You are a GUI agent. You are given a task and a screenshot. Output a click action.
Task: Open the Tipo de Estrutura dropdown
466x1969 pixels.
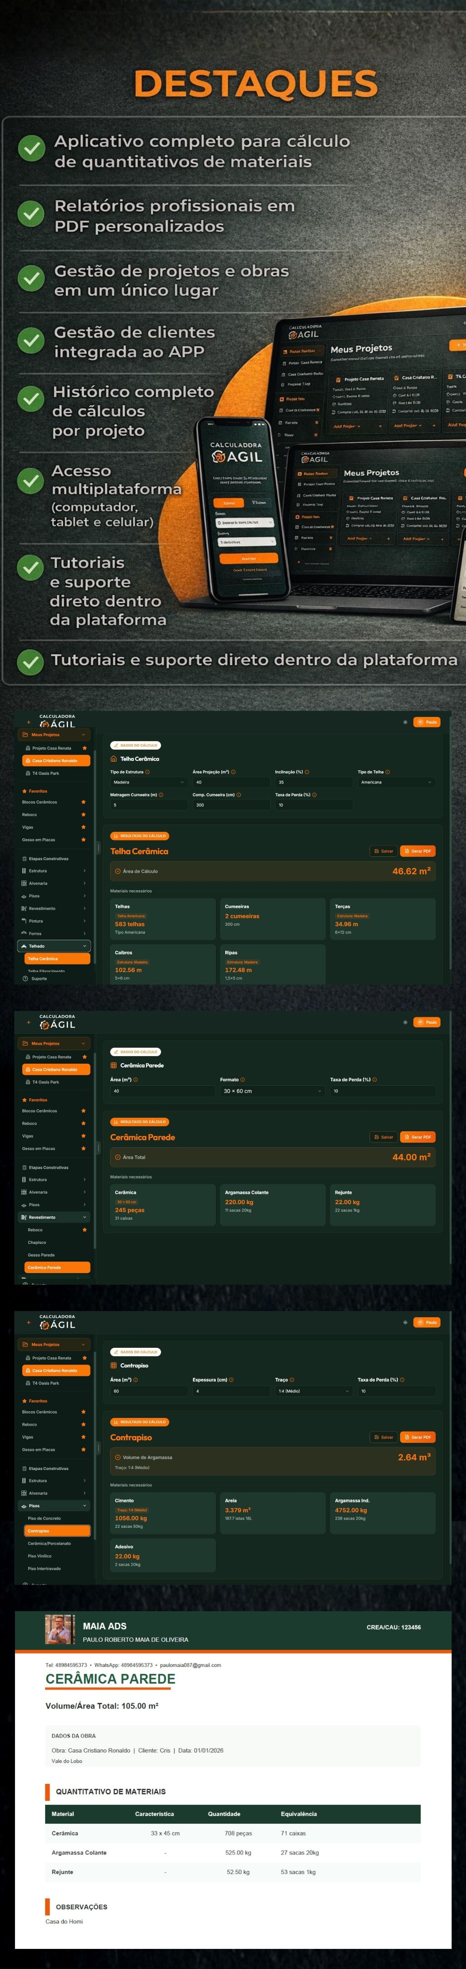click(148, 783)
